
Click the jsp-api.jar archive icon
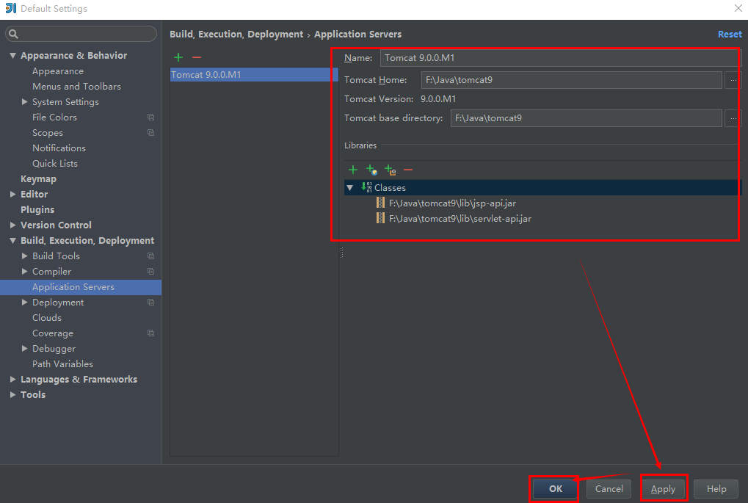pyautogui.click(x=380, y=203)
